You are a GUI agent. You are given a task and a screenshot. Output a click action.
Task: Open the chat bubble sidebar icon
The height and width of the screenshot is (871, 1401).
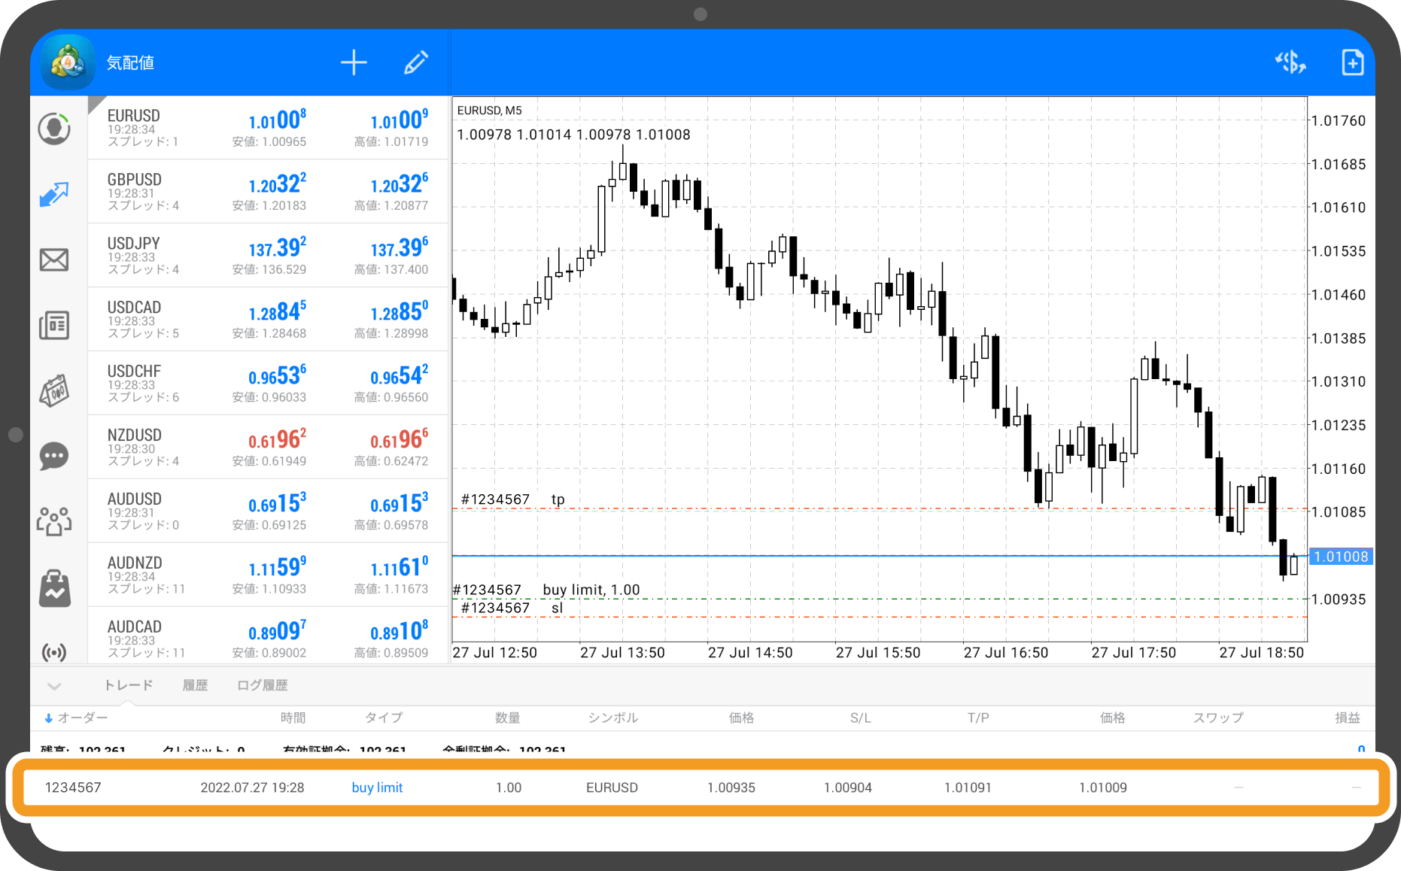click(x=54, y=456)
